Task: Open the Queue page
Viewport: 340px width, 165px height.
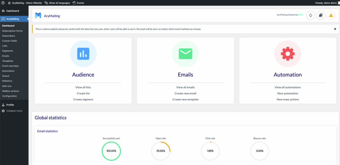Action: pos(6,76)
